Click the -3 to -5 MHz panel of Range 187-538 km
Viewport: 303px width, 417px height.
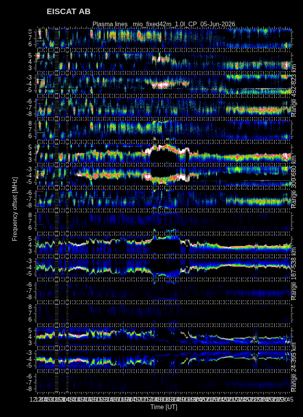click(x=164, y=268)
